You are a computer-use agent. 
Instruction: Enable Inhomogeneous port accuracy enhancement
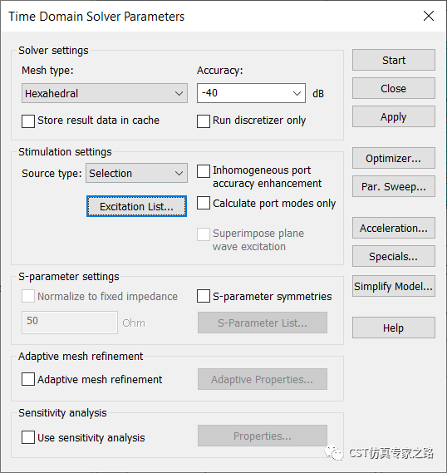click(x=204, y=171)
